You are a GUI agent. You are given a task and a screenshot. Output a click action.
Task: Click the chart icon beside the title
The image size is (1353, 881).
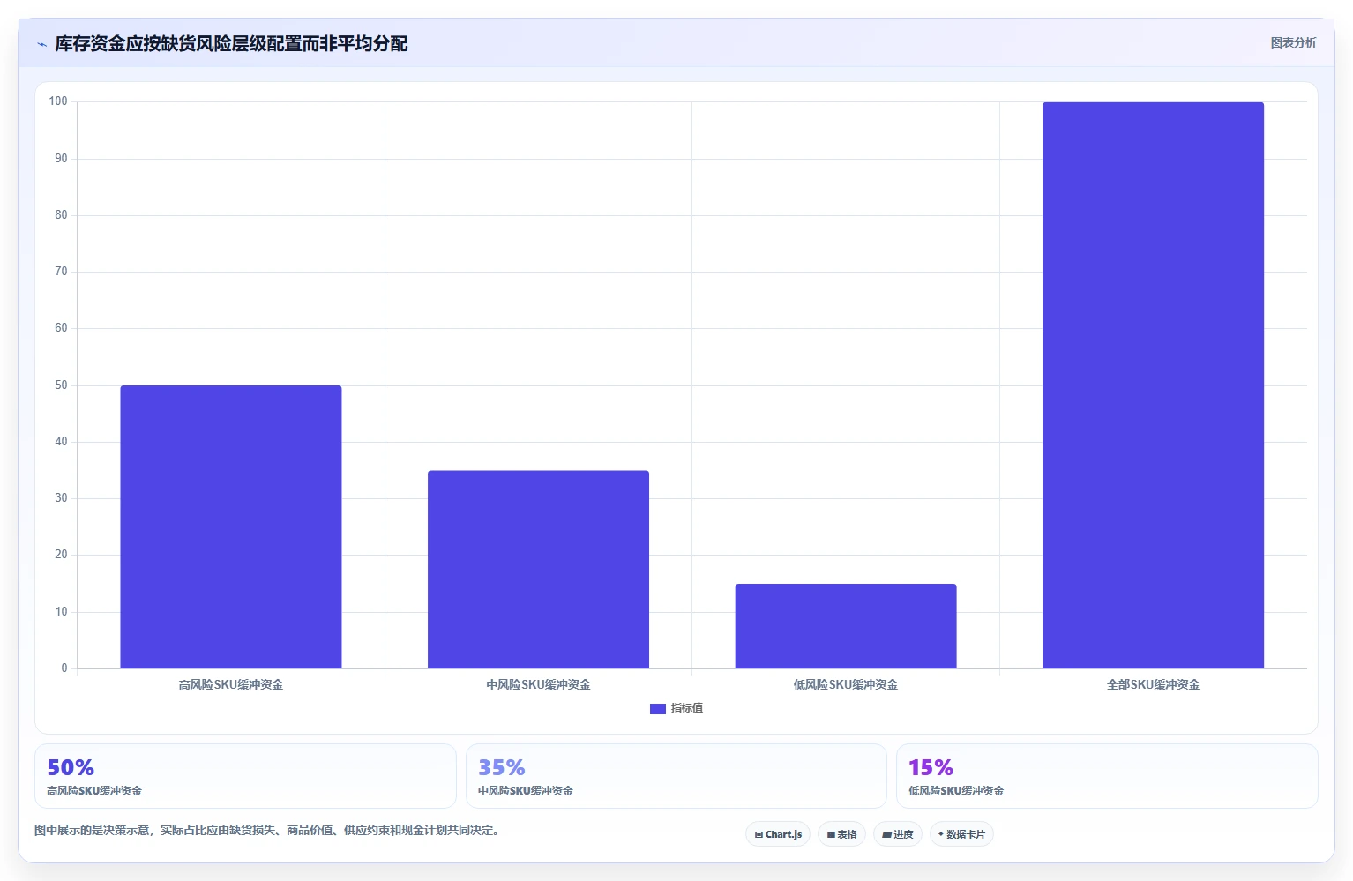pyautogui.click(x=41, y=44)
